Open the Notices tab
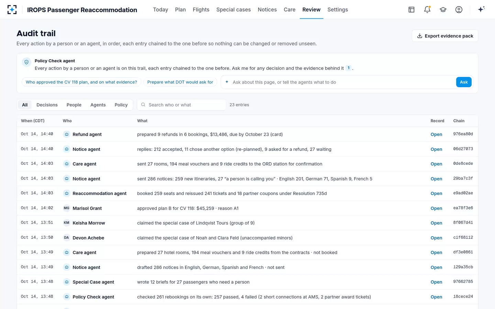 click(x=267, y=10)
